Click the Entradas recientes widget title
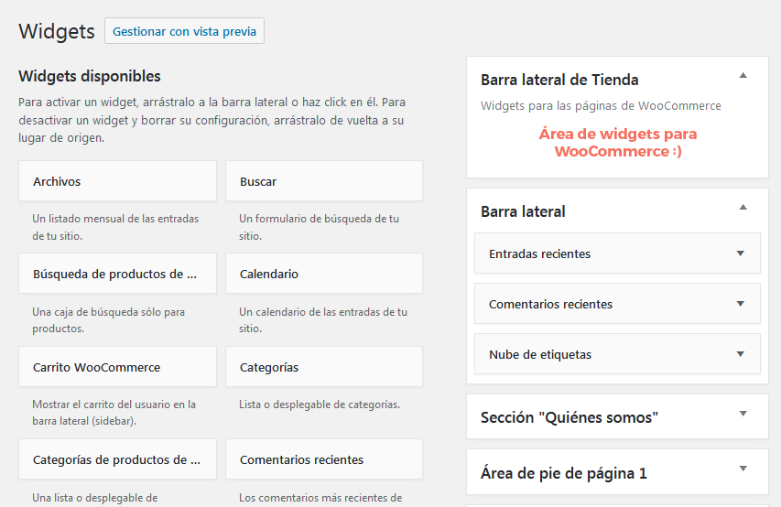This screenshot has width=781, height=507. click(539, 253)
